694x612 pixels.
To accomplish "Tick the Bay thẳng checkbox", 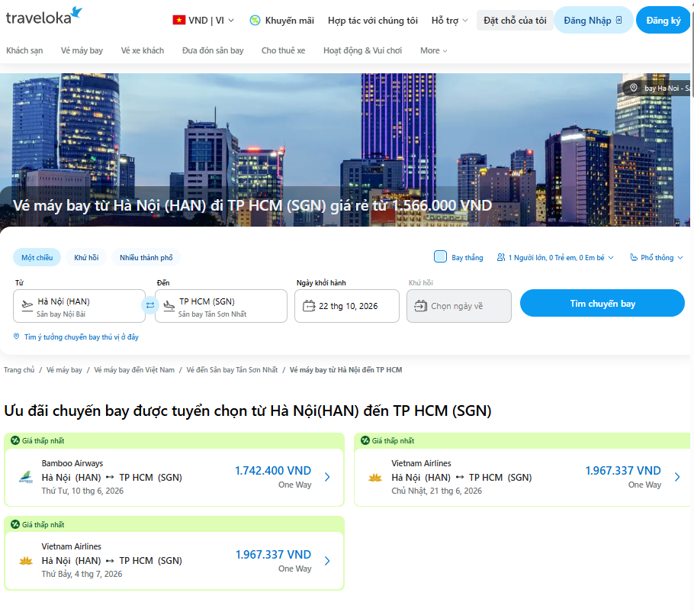I will (x=440, y=257).
